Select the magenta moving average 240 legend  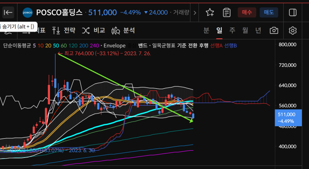point(94,46)
